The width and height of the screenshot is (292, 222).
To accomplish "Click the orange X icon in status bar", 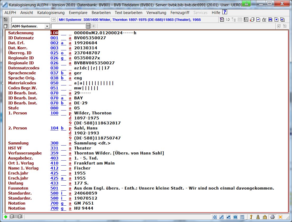I will 280,217.
